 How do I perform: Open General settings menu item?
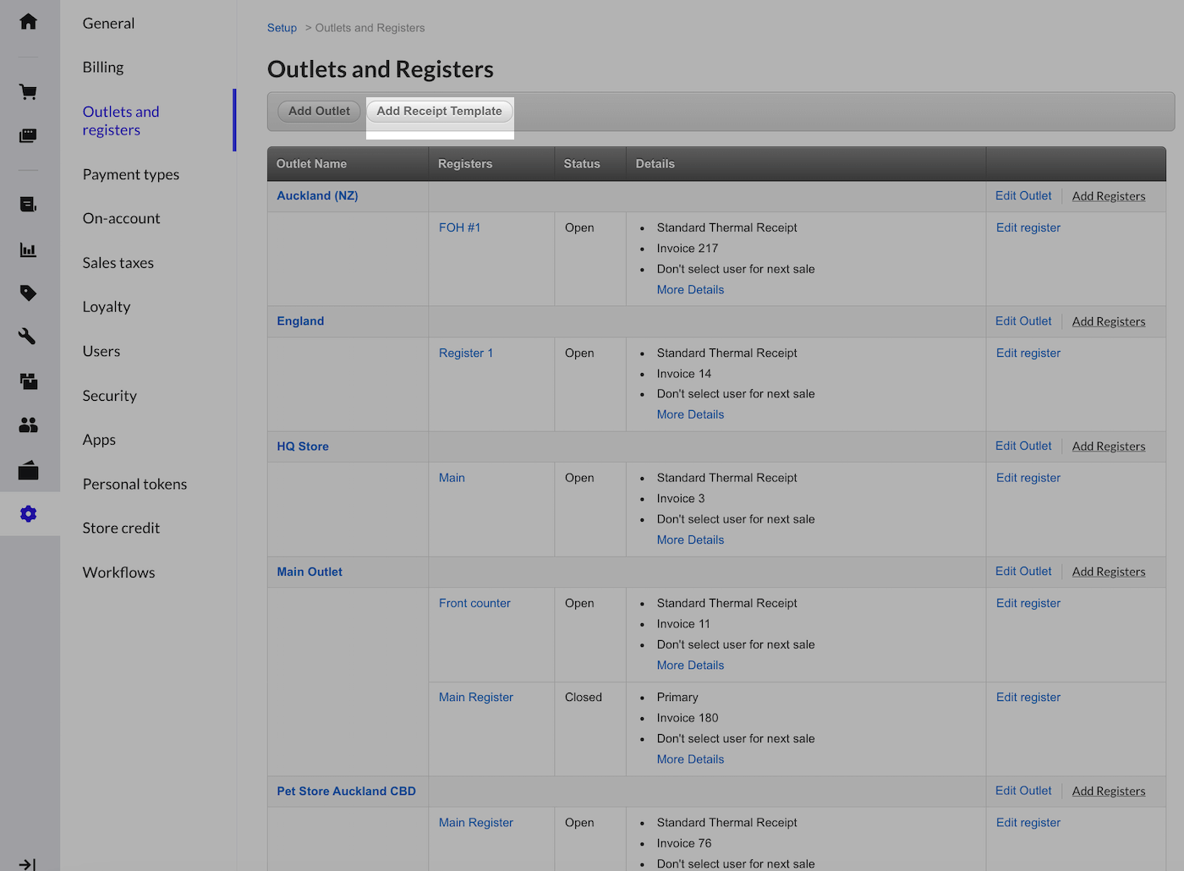pos(108,23)
